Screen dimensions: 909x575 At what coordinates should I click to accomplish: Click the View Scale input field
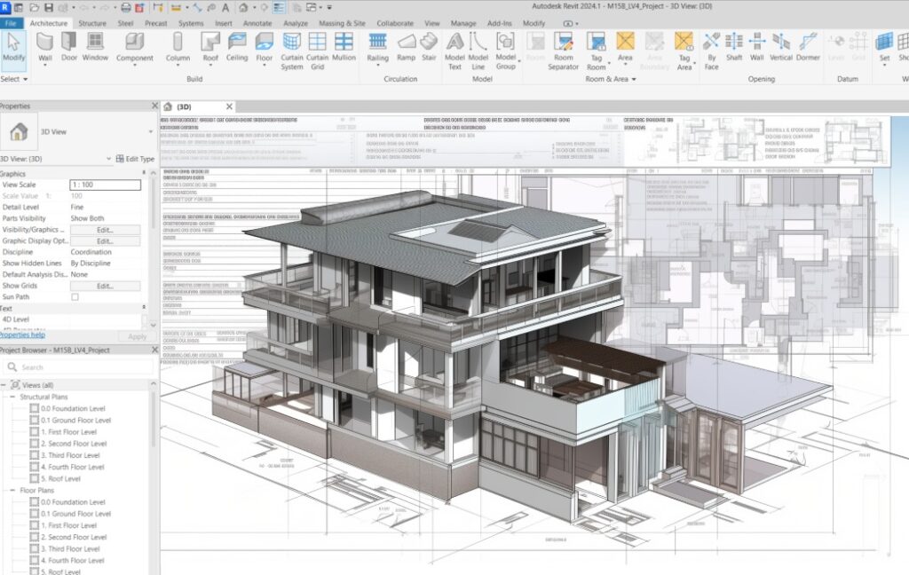coord(105,185)
